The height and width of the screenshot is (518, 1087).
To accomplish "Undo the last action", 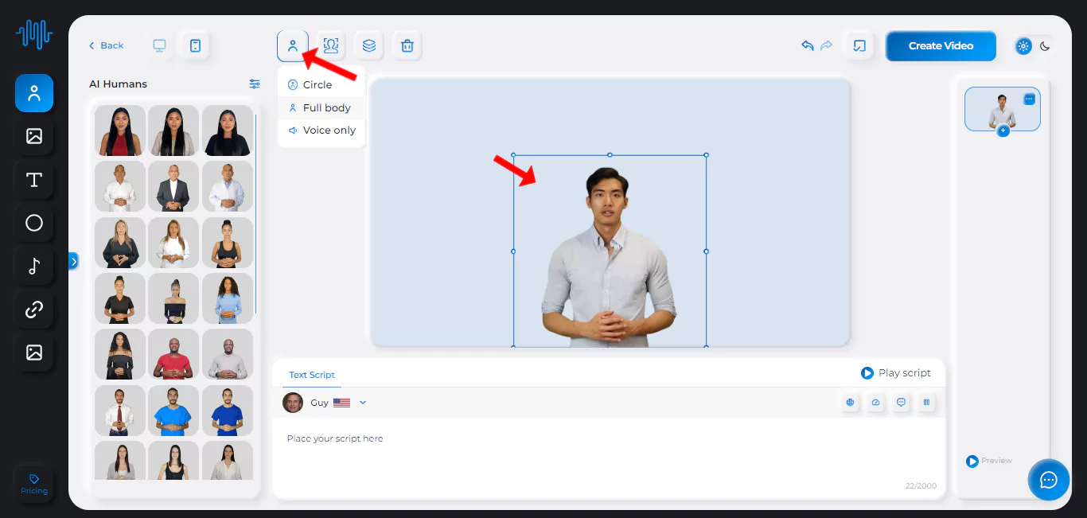I will [x=808, y=45].
